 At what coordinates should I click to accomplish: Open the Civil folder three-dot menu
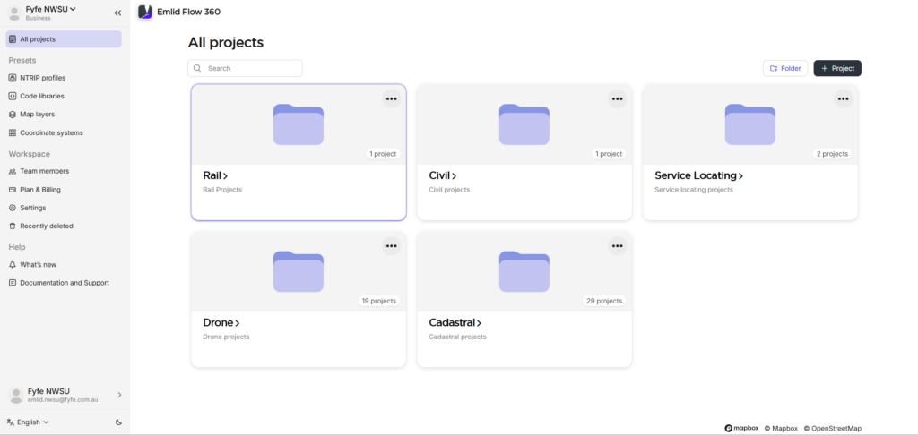point(617,98)
